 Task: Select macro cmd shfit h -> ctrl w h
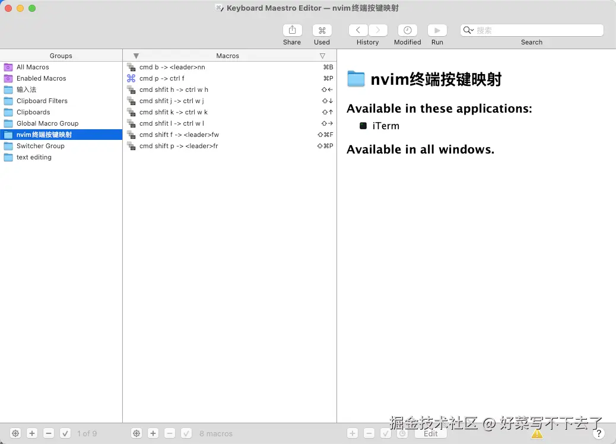point(230,90)
